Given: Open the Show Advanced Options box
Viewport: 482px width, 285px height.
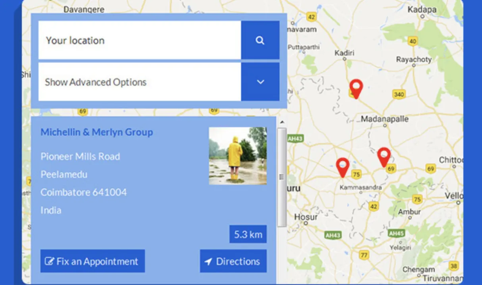Looking at the screenshot, I should click(140, 82).
